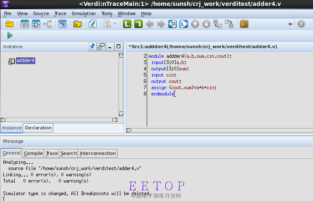Select the addder4 module in tree
This screenshot has height=201, width=313.
pyautogui.click(x=25, y=60)
